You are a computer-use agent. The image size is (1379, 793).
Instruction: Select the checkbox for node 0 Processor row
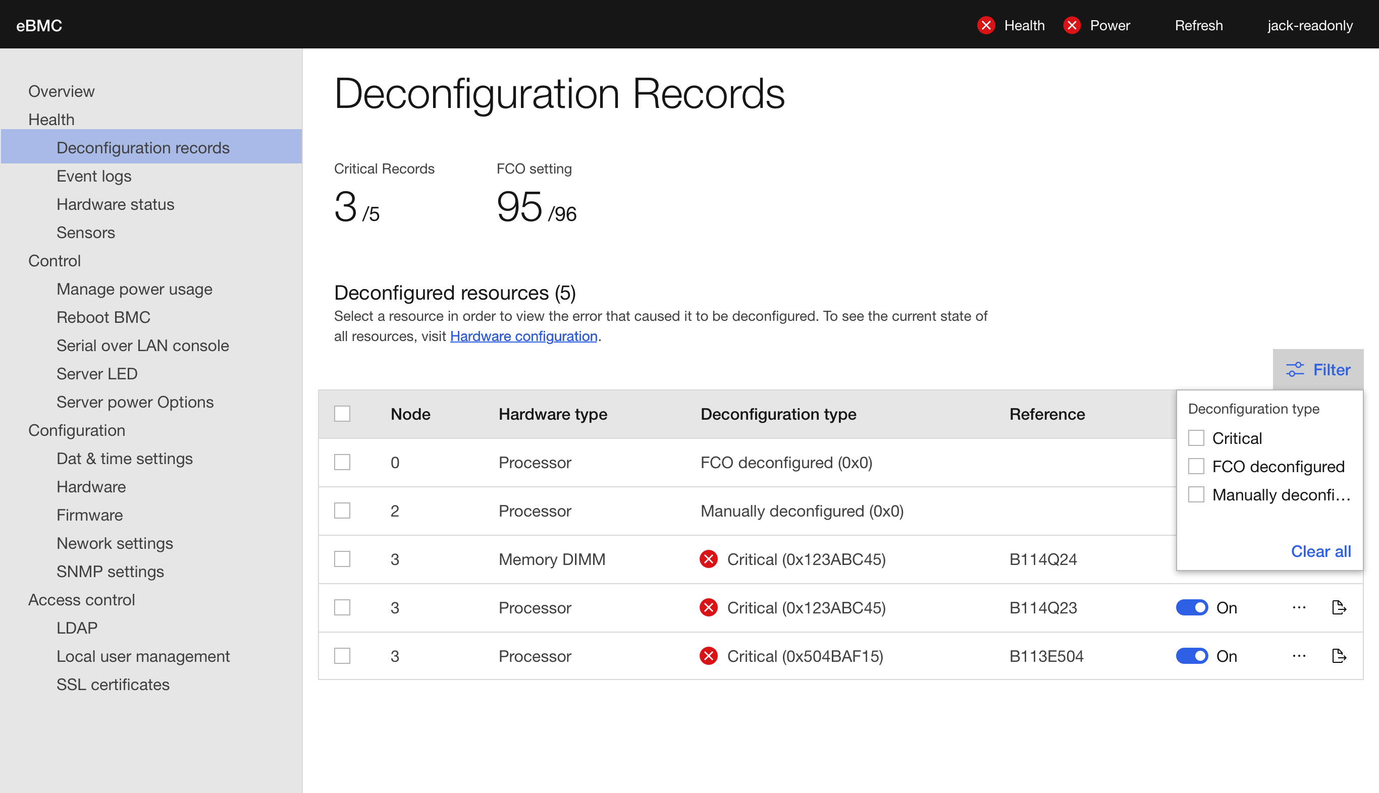pos(342,463)
